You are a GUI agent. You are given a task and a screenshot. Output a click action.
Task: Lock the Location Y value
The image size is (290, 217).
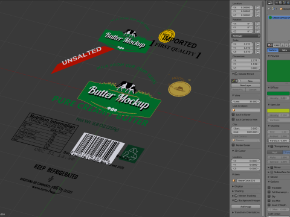pyautogui.click(x=257, y=11)
